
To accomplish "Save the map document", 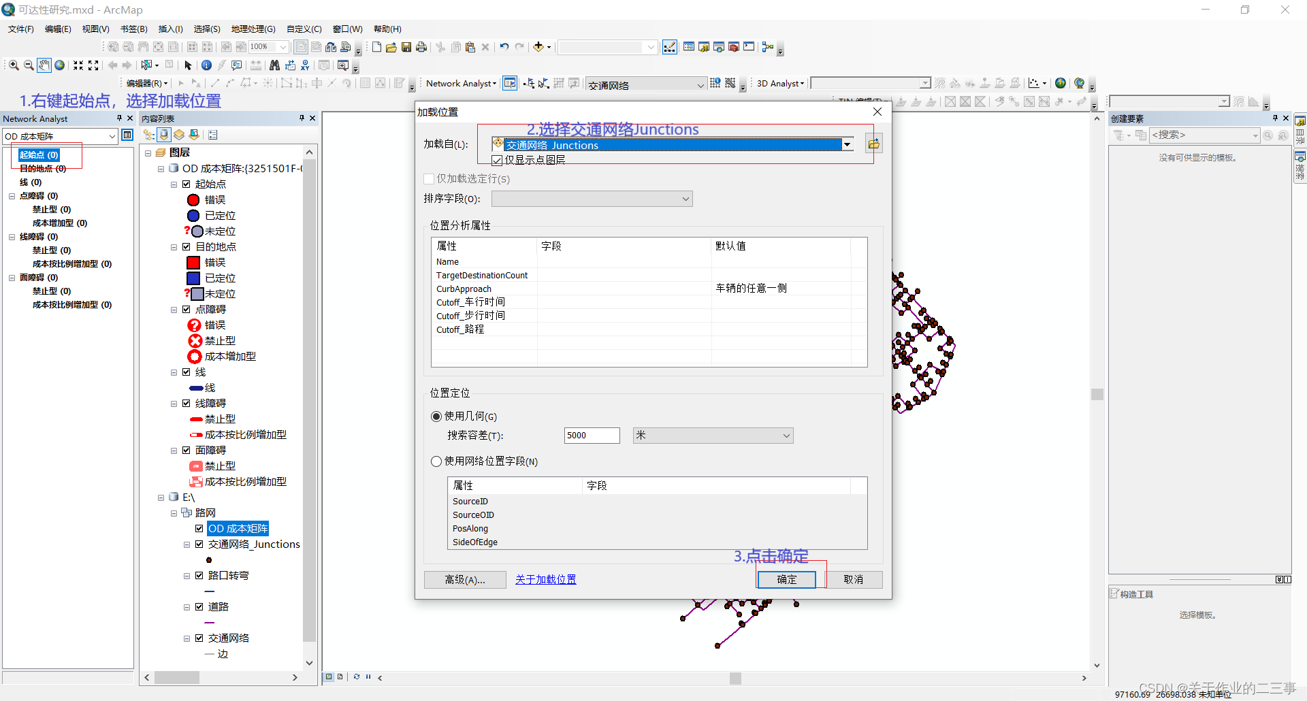I will click(x=406, y=47).
